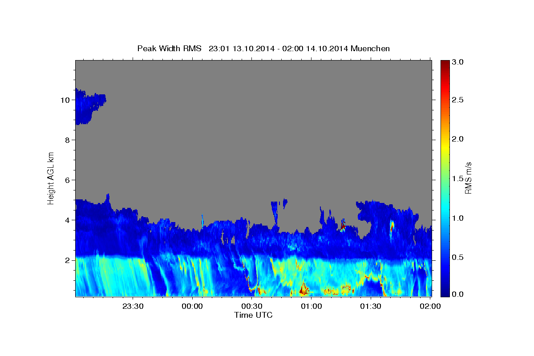Click the colorbar value '0.5'
The width and height of the screenshot is (534, 356).
(x=458, y=257)
